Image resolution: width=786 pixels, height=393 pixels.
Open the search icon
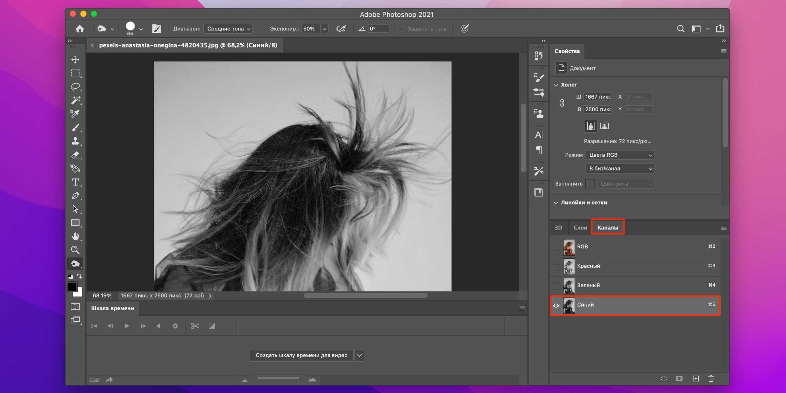[x=680, y=29]
